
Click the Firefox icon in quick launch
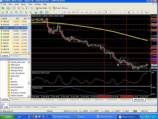click(33, 117)
